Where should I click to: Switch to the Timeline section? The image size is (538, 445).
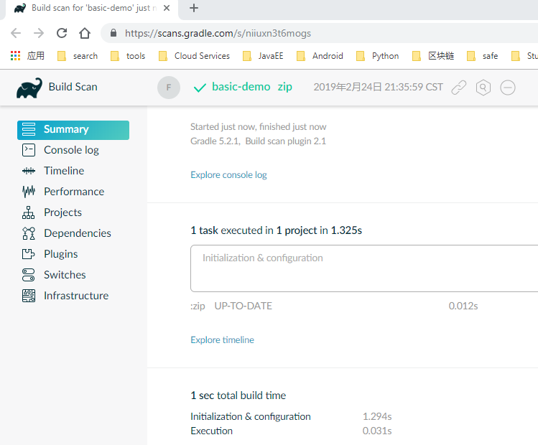(73, 171)
